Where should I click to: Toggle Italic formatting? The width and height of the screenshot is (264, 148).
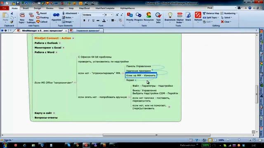[x=89, y=21]
